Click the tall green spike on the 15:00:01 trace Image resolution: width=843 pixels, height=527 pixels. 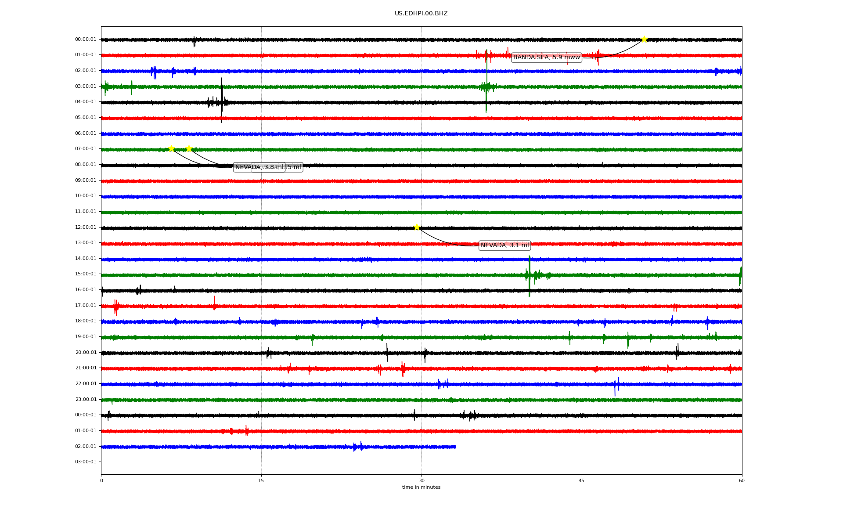click(530, 276)
